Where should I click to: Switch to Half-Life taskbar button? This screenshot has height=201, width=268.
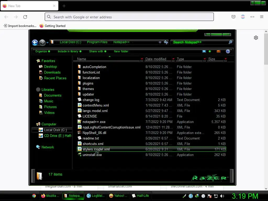[x=141, y=196]
